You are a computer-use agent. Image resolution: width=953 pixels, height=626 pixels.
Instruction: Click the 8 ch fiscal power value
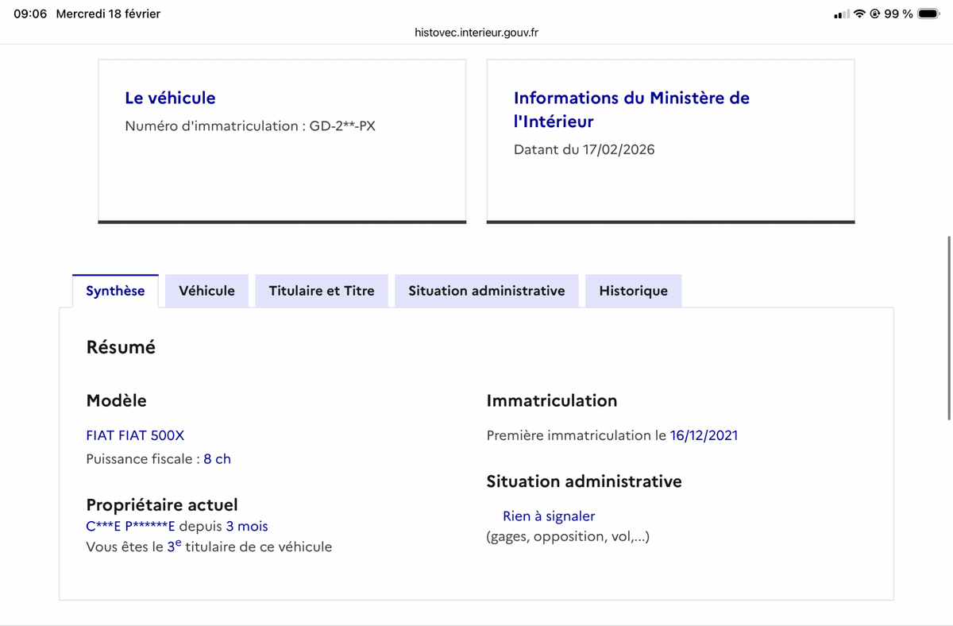click(x=217, y=459)
